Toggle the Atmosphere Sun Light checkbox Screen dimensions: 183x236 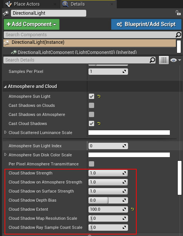[91, 96]
